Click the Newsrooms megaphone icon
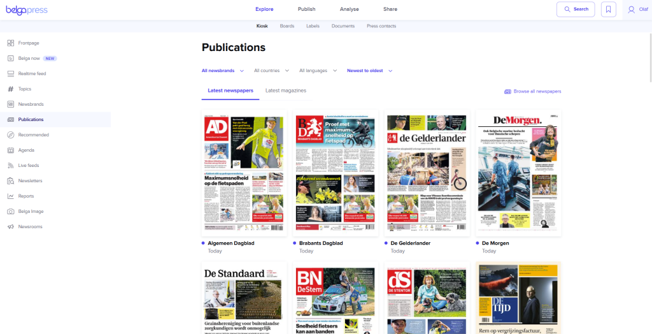This screenshot has width=652, height=334. tap(11, 227)
